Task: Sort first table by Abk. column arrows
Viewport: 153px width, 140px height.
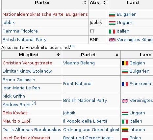Action: tap(104, 2)
